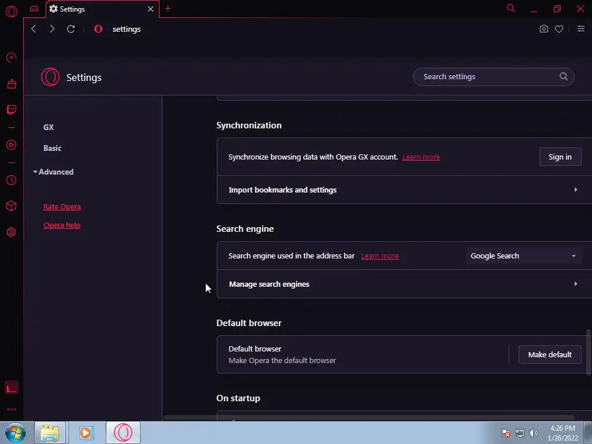
Task: Go back to the previous page
Action: pos(34,29)
